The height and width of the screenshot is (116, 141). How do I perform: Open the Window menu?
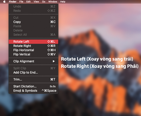(53, 2)
